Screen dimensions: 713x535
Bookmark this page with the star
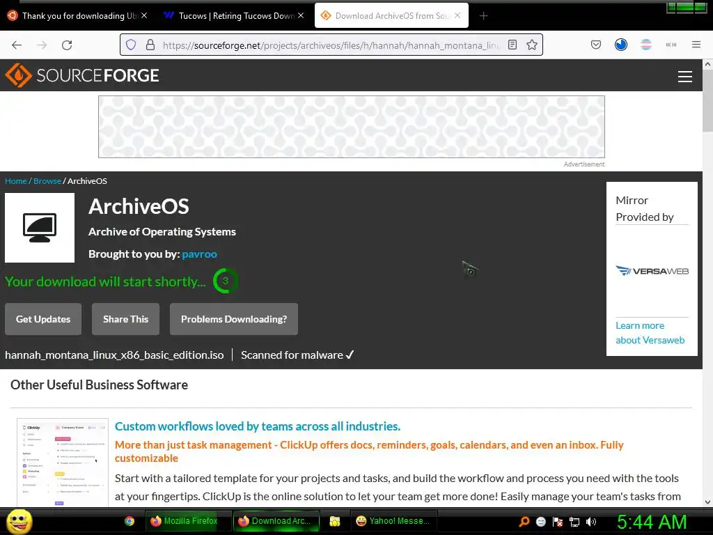coord(531,45)
